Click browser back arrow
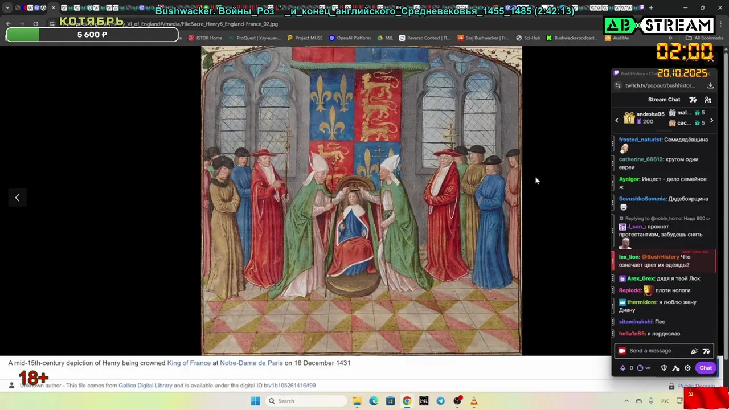The height and width of the screenshot is (410, 729). pos(8,24)
